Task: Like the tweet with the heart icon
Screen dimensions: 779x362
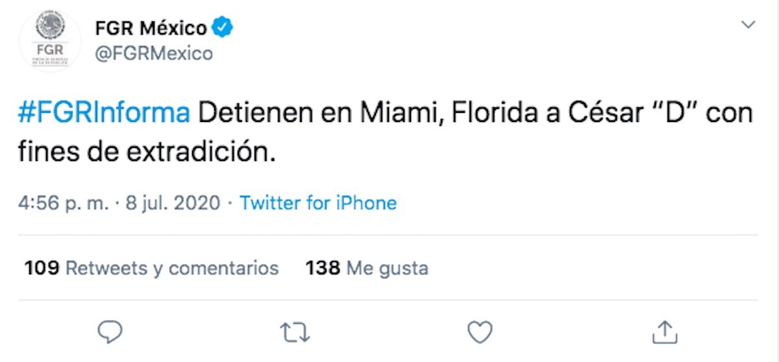Action: [480, 332]
